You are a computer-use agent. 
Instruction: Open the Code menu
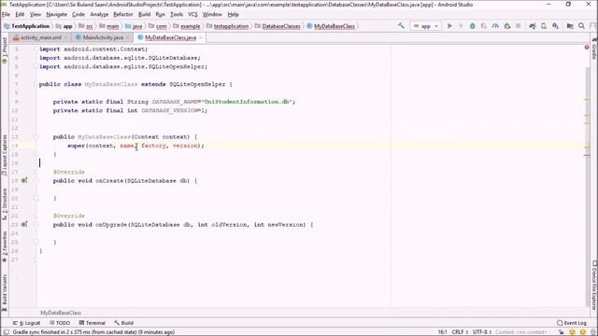(x=78, y=15)
